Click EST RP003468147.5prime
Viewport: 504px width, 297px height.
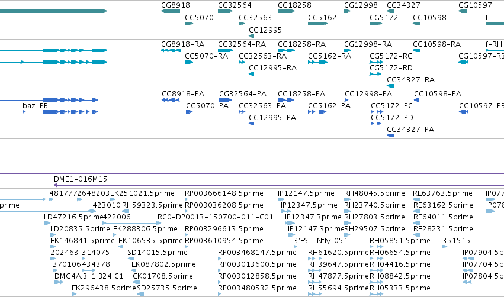257,253
